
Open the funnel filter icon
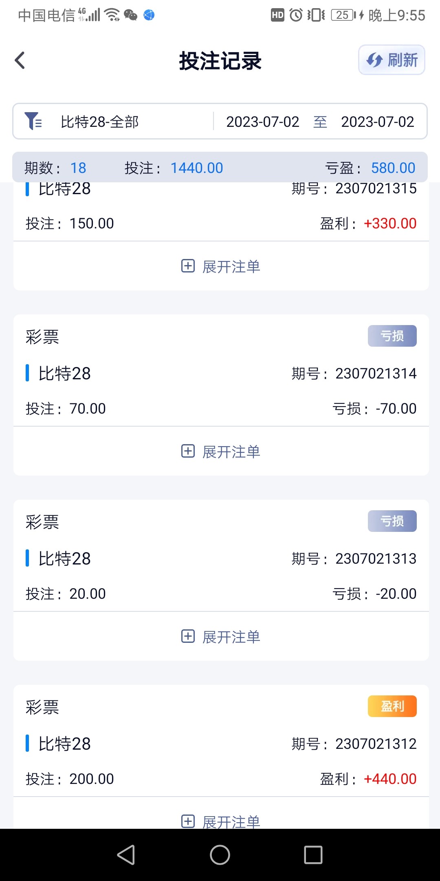pos(33,121)
